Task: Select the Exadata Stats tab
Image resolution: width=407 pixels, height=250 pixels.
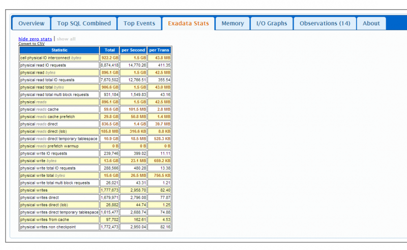Action: click(x=188, y=23)
